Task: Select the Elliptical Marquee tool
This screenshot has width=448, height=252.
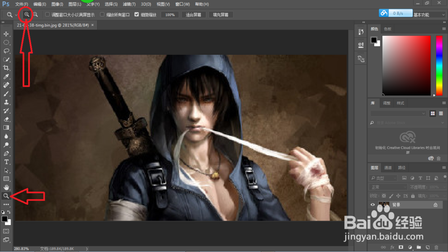Action: (6, 42)
